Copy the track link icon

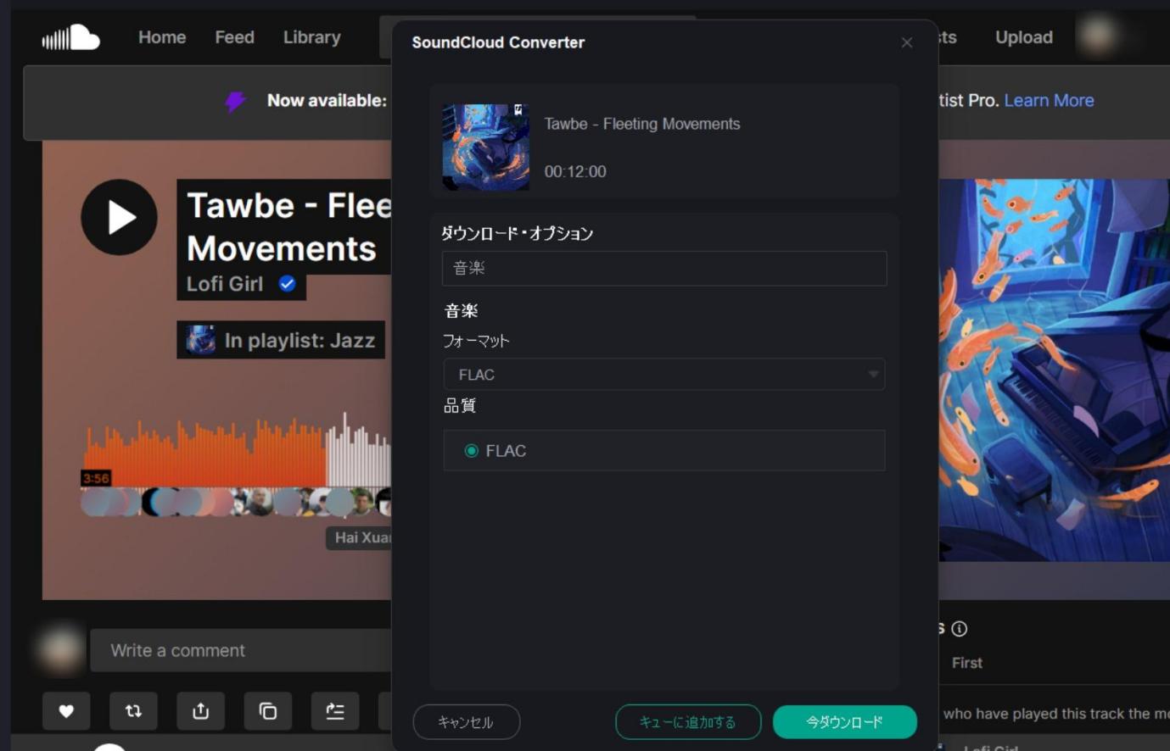pyautogui.click(x=268, y=711)
